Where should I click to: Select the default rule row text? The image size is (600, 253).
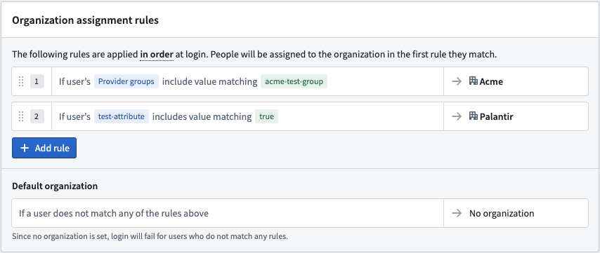[x=114, y=213]
